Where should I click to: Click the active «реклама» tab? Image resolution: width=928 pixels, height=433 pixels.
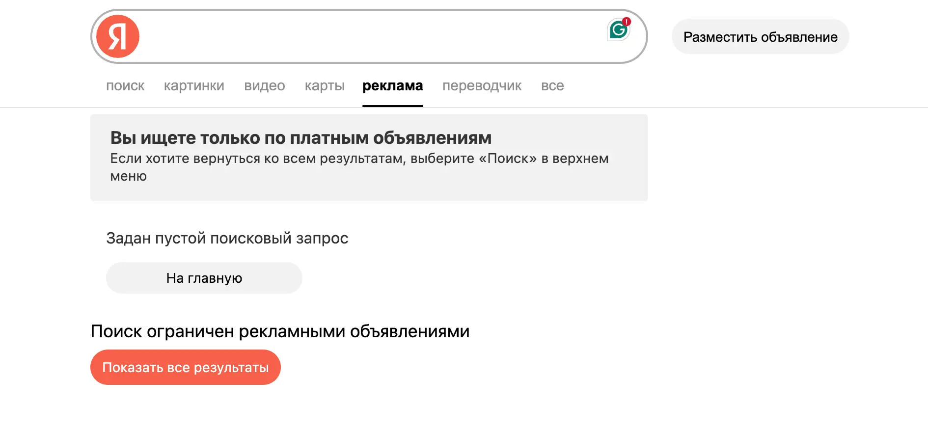392,86
